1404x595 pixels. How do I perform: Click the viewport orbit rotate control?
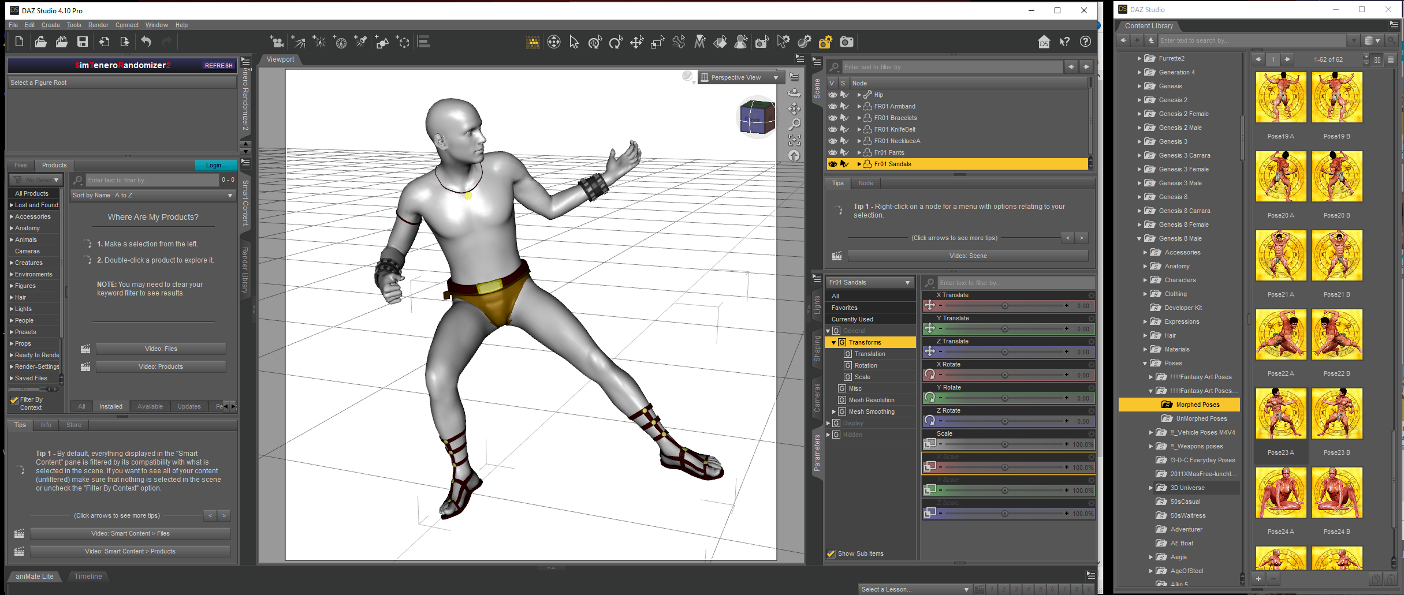[794, 92]
